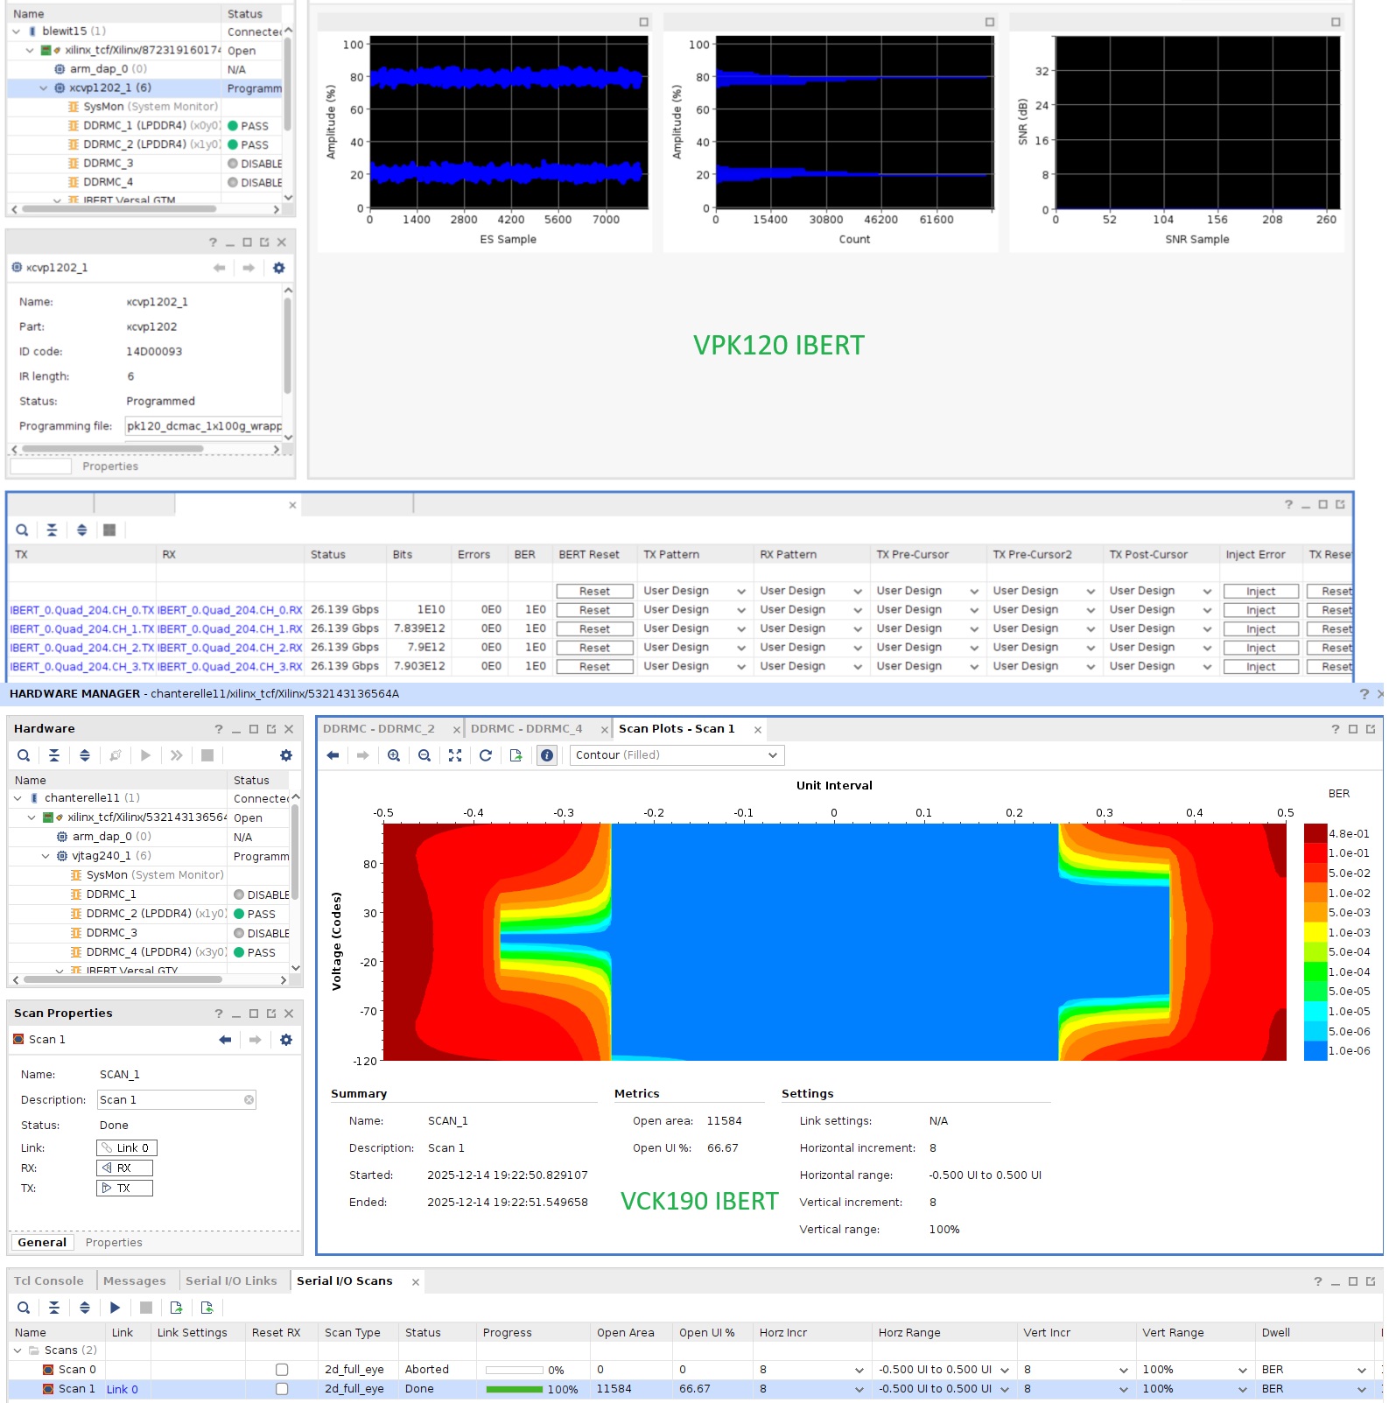Image resolution: width=1396 pixels, height=1403 pixels.
Task: Check Reset RX box for Scan 0
Action: [x=282, y=1370]
